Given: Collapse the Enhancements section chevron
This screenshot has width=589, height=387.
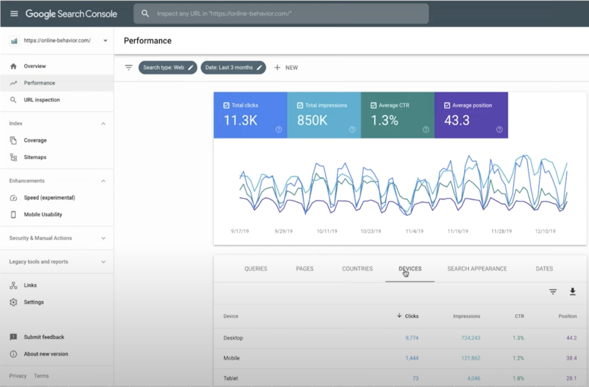Looking at the screenshot, I should 103,181.
